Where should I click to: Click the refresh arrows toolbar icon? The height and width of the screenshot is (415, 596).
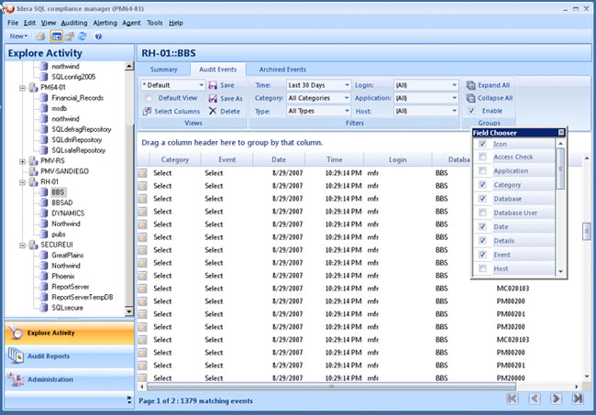(x=83, y=37)
